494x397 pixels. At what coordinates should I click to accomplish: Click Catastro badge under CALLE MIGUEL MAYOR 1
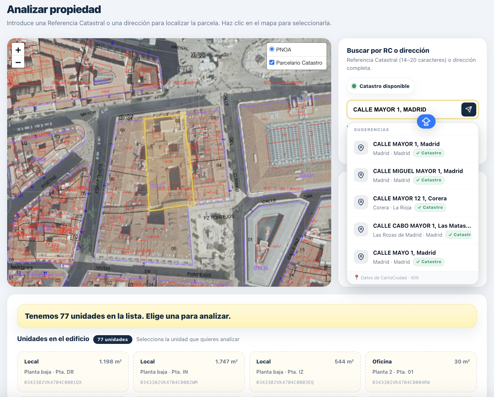tap(429, 180)
